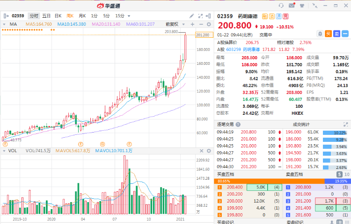Select the 周K weekly chart tab
The width and height of the screenshot is (351, 224).
point(70,16)
